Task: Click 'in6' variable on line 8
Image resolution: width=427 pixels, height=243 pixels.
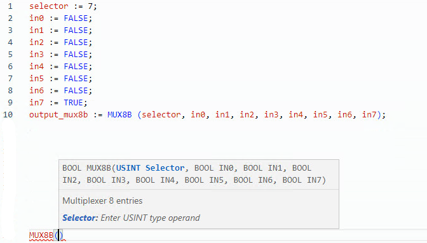Action: pyautogui.click(x=36, y=91)
